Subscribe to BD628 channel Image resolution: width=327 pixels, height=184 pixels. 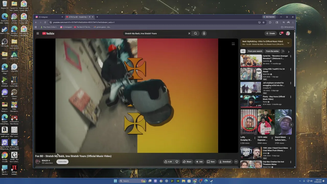coord(62,162)
